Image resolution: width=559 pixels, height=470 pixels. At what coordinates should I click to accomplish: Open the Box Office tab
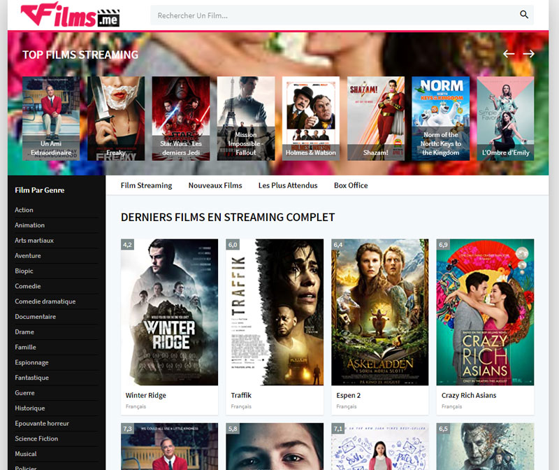[x=351, y=185]
